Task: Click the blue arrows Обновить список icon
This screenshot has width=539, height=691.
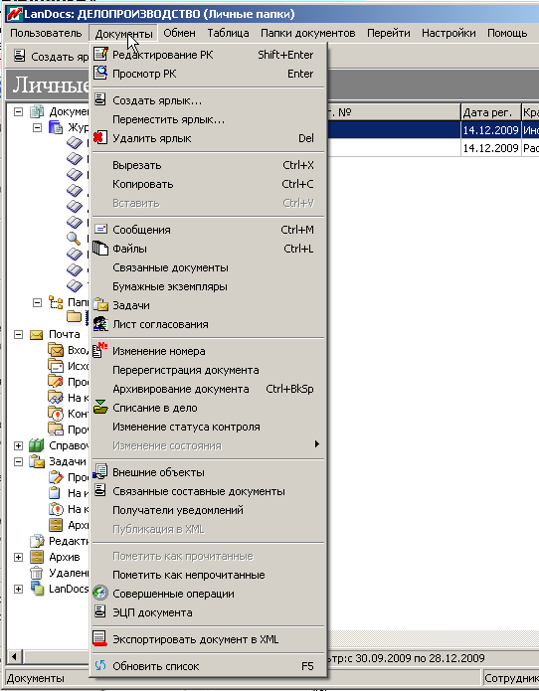Action: pos(100,665)
